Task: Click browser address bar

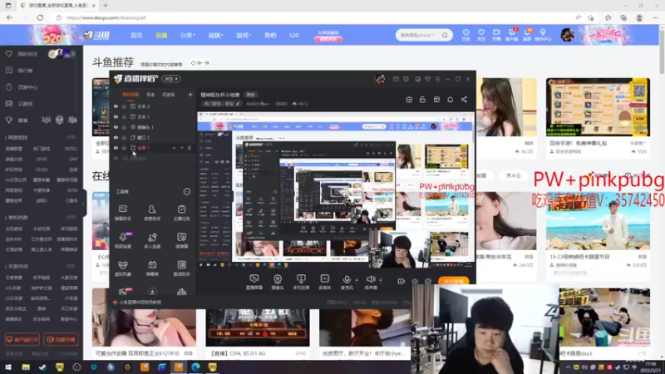Action: pos(314,17)
